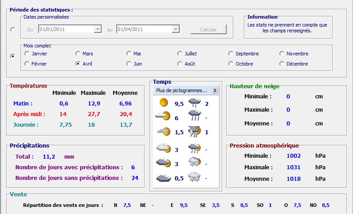The image size is (353, 214).
Task: Select the Avril radio button
Action: [x=78, y=64]
